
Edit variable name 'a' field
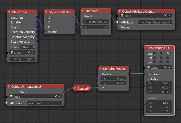93,27
